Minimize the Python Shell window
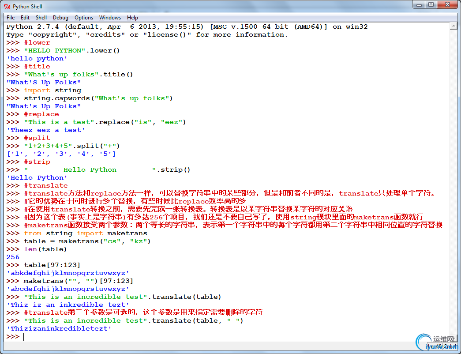This screenshot has height=354, width=461. 419,5
